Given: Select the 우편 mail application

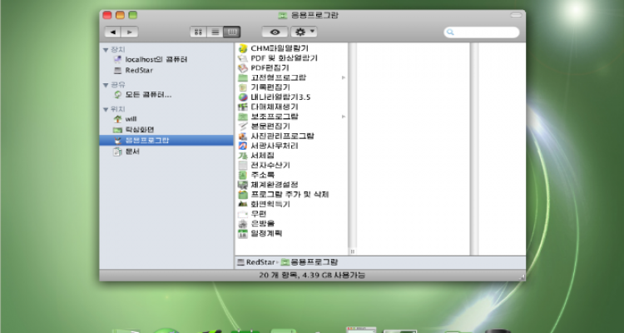Looking at the screenshot, I should 252,214.
